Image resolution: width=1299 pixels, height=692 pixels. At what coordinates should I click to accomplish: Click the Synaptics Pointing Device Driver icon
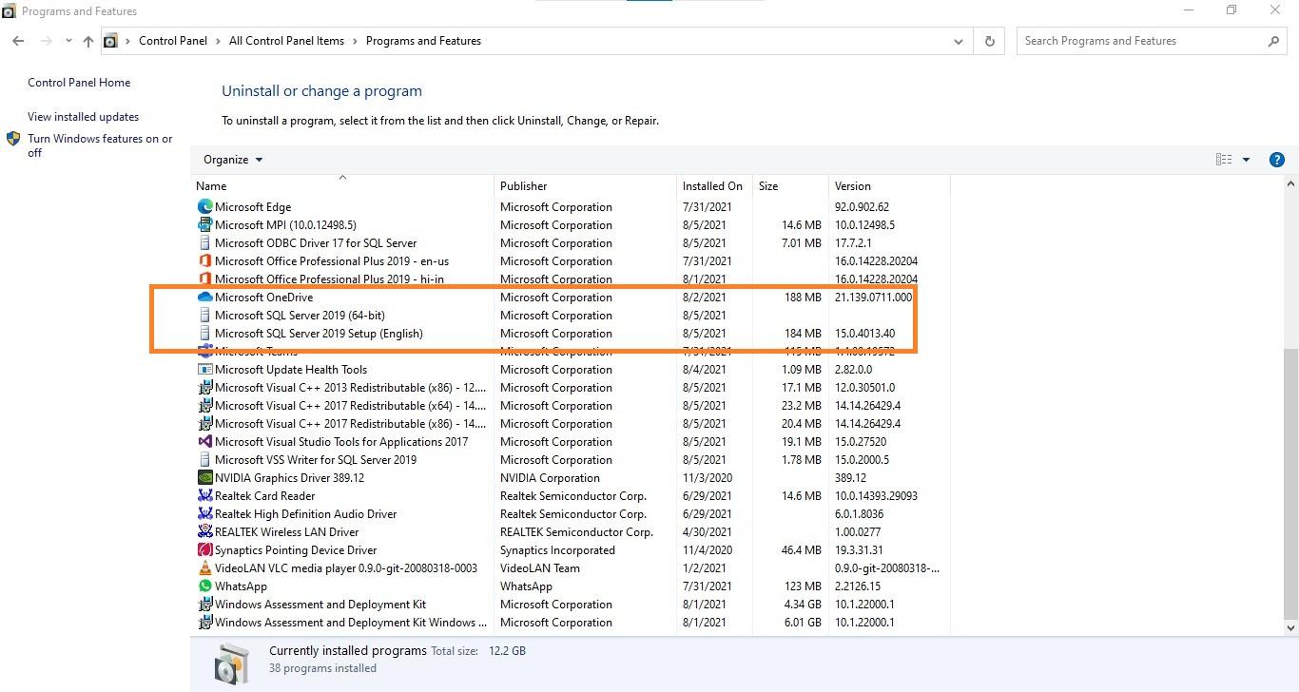tap(204, 550)
